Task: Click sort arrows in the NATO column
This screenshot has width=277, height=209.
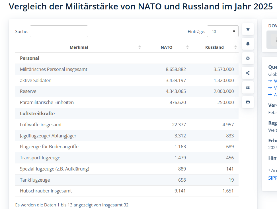Action: [187, 47]
